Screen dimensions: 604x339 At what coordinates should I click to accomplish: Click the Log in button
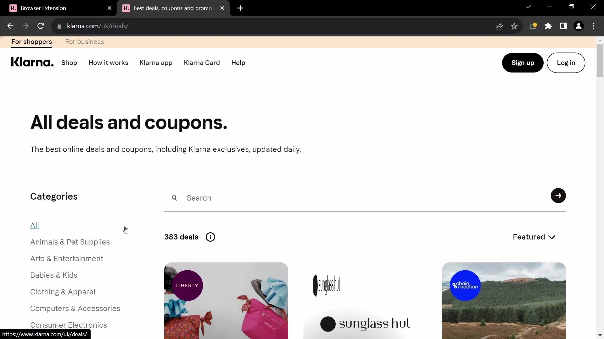pos(566,62)
